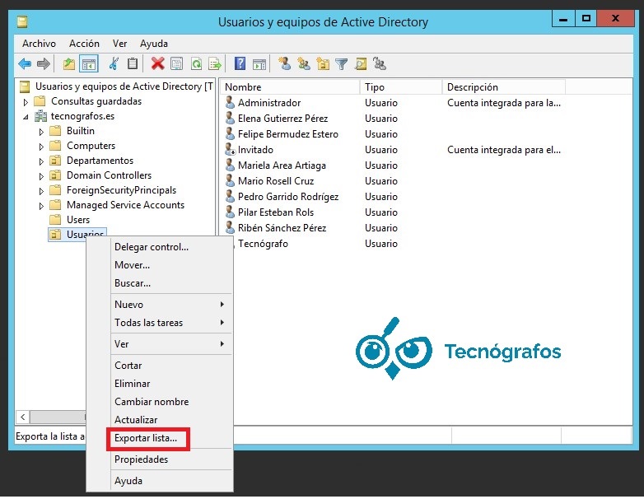Click the filter funnel toolbar icon

point(341,63)
